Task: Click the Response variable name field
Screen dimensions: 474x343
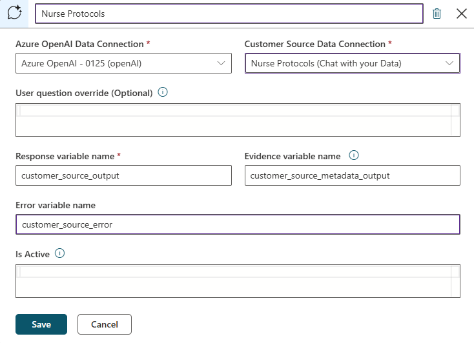Action: [x=123, y=175]
